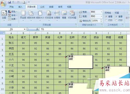Select the cell containing 王五
130x94 pixels.
coord(11,54)
